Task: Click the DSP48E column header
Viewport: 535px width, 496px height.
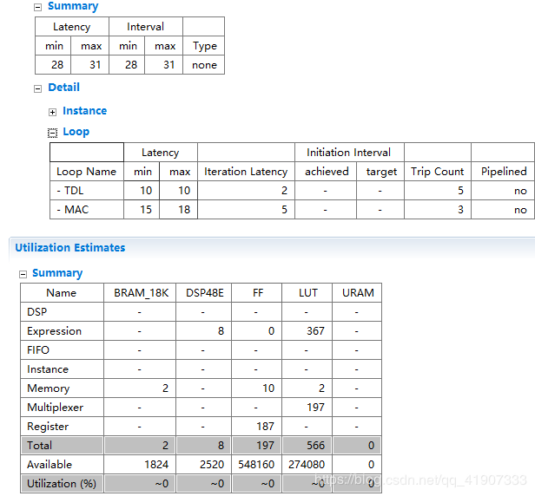Action: click(204, 292)
